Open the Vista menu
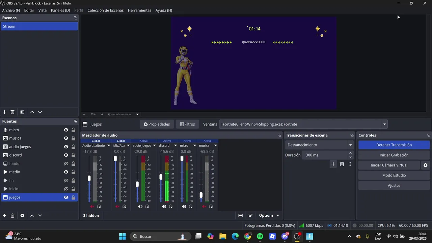 pos(43,10)
